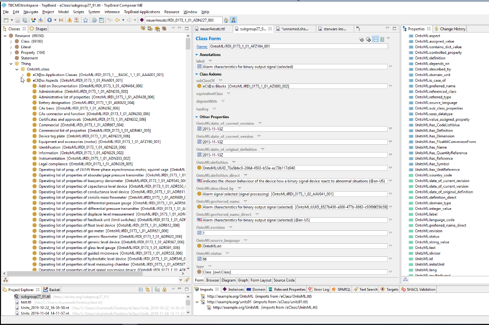Toggle the multi-column form layout button
Viewport: 489px width, 325px height.
[382, 40]
